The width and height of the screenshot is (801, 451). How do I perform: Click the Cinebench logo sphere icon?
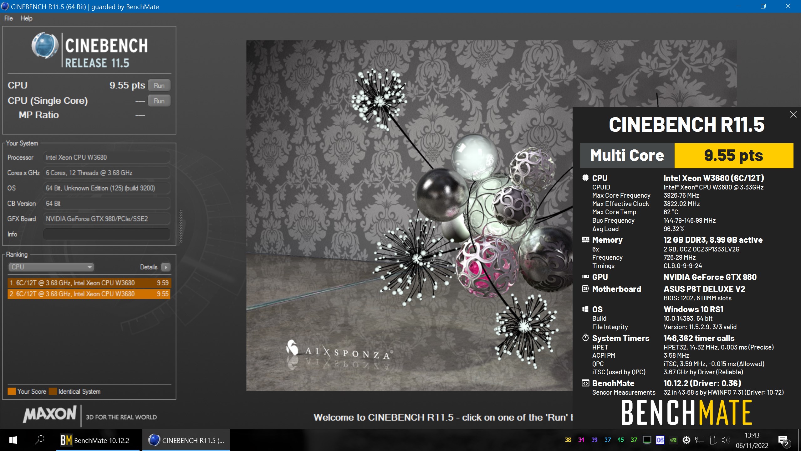(45, 46)
